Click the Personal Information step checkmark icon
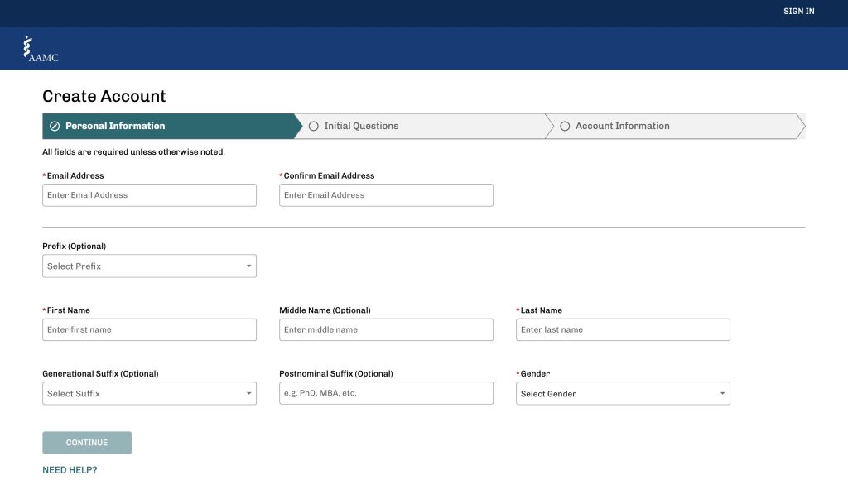 (55, 127)
